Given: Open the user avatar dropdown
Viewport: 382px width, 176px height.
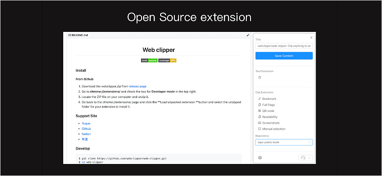Looking at the screenshot, I should tap(305, 158).
